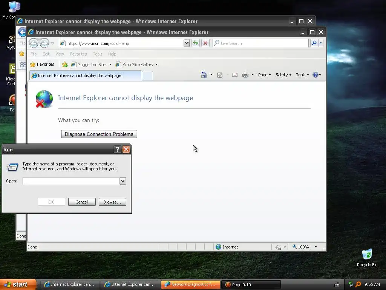Viewport: 386px width, 290px height.
Task: Click the Live Search input box
Action: (260, 43)
